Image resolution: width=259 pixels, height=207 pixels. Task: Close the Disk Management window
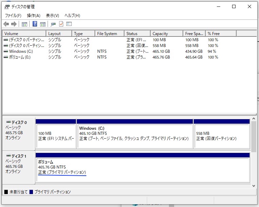pos(249,6)
